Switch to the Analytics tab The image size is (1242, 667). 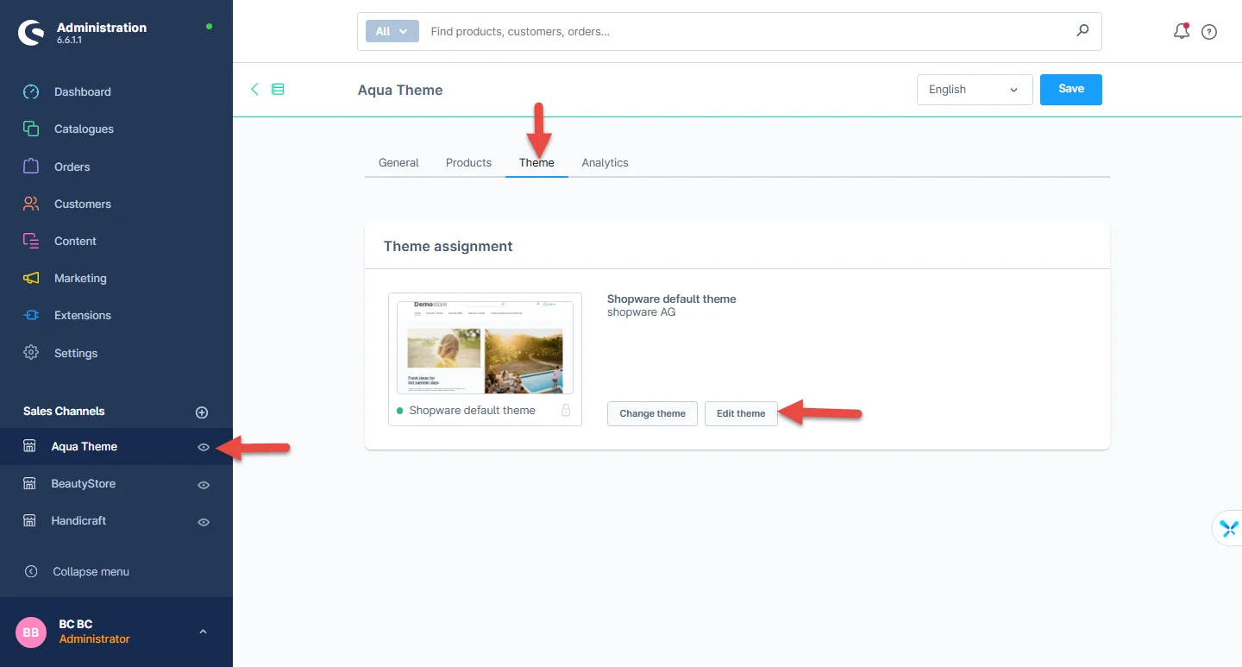point(605,162)
